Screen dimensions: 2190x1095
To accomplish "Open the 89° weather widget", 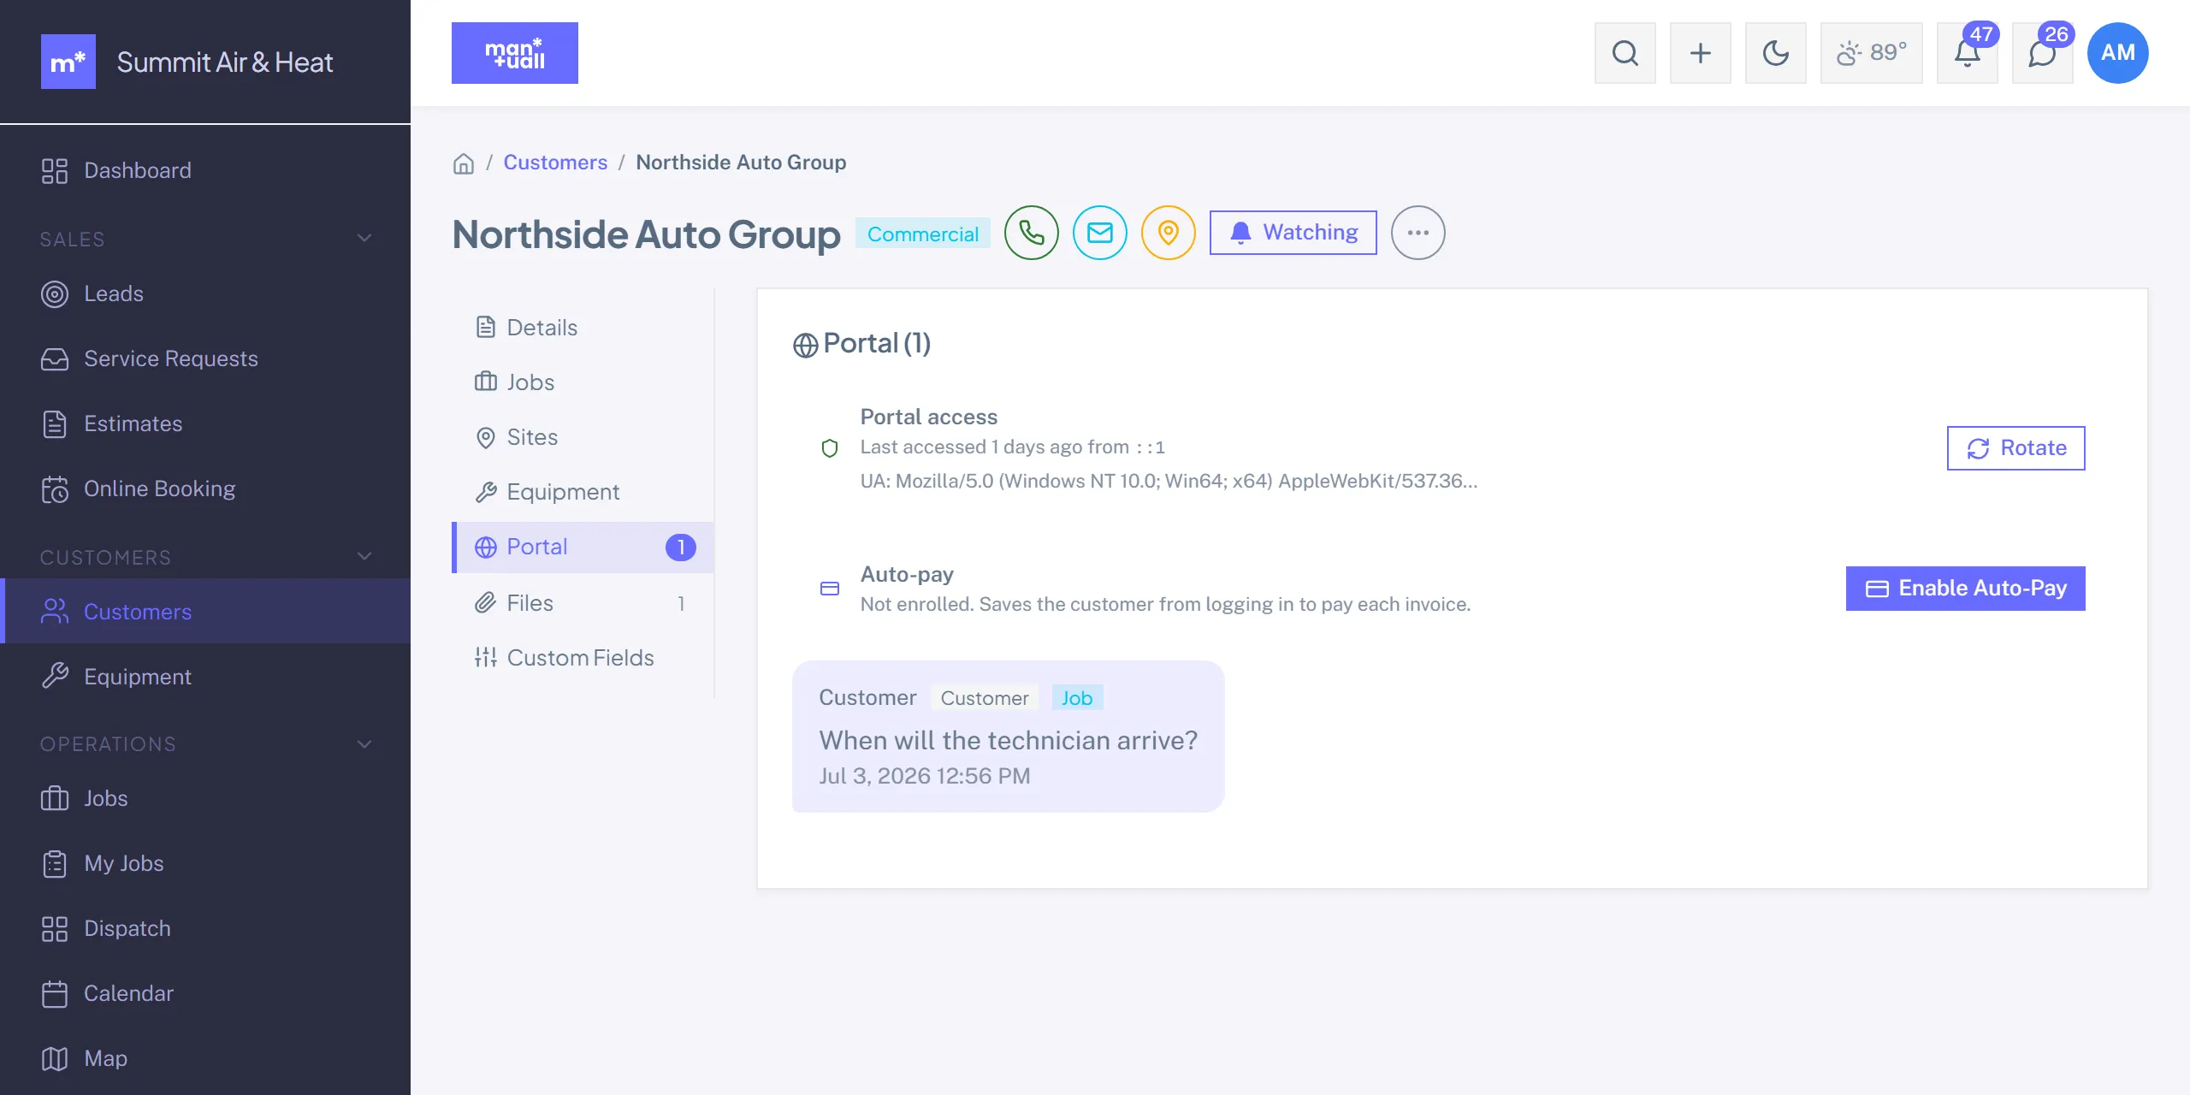I will tap(1871, 53).
